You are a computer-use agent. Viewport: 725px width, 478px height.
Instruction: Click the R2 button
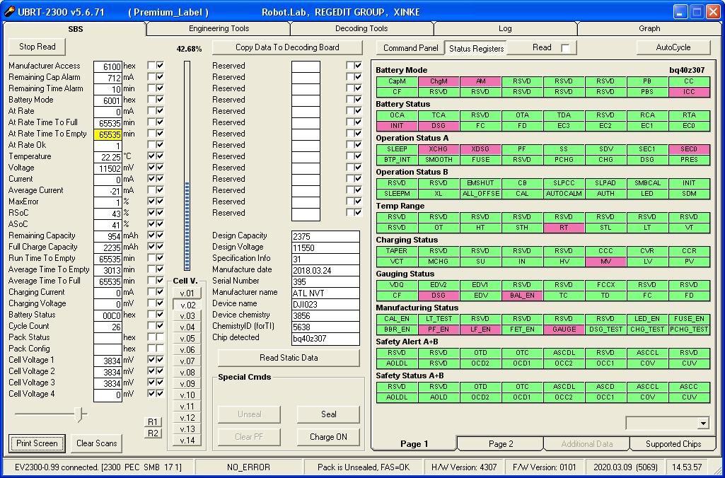click(153, 433)
